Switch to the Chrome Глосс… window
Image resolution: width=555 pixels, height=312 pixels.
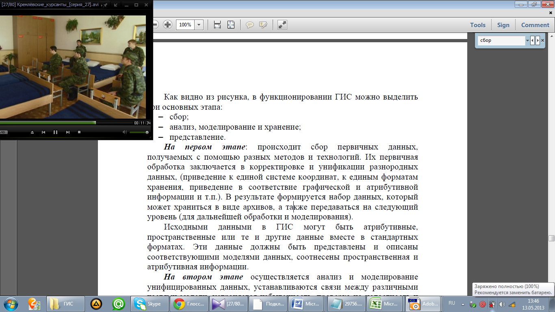(x=188, y=303)
